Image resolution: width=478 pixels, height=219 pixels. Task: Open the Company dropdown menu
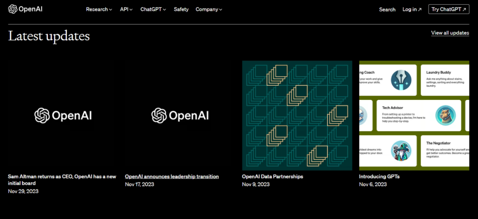coord(209,9)
